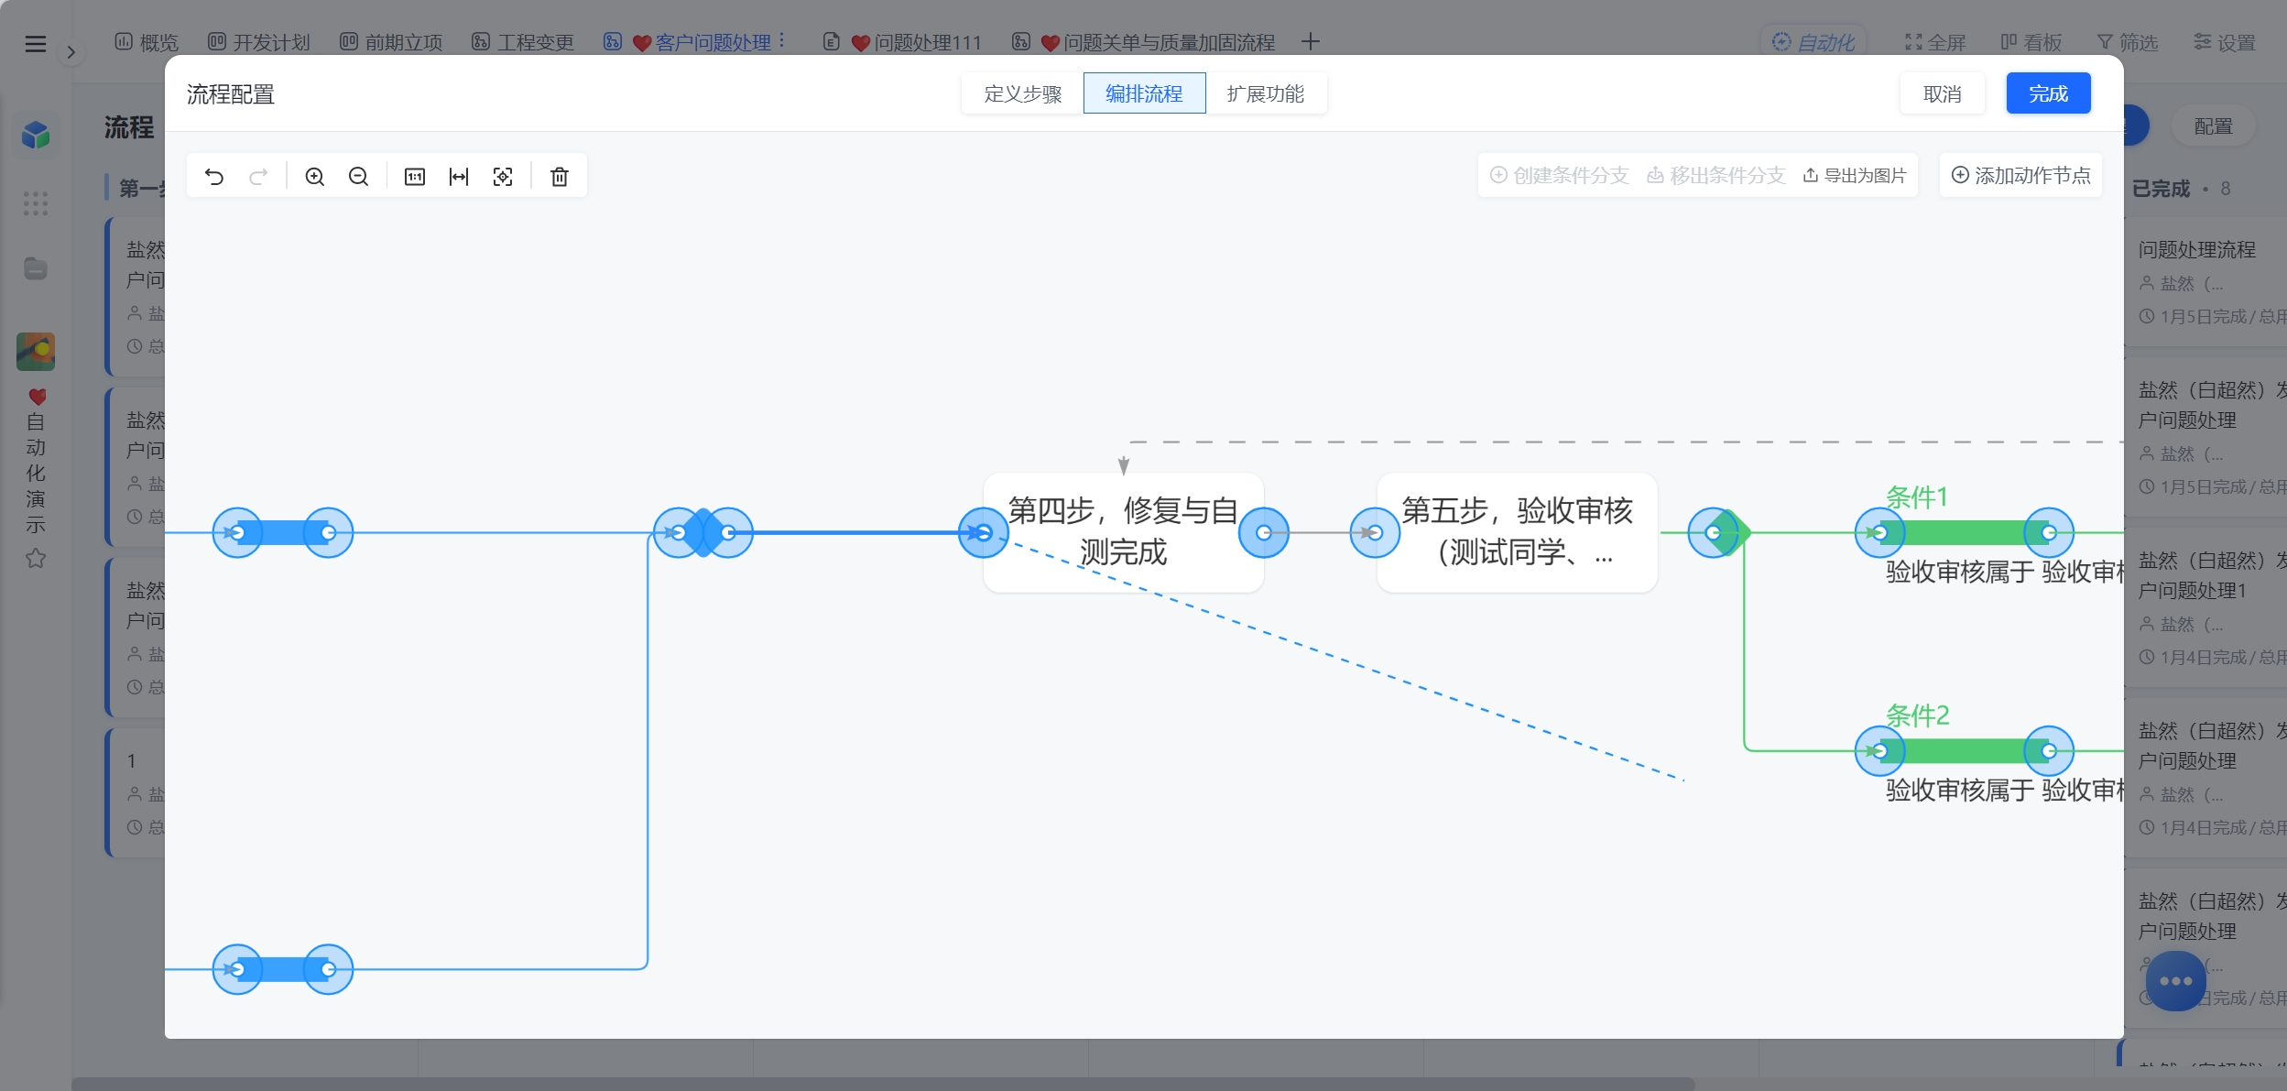Click the 自动化 button
Viewport: 2287px width, 1091px height.
pos(1813,42)
